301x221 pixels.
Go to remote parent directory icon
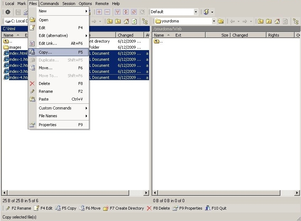pyautogui.click(x=260, y=21)
